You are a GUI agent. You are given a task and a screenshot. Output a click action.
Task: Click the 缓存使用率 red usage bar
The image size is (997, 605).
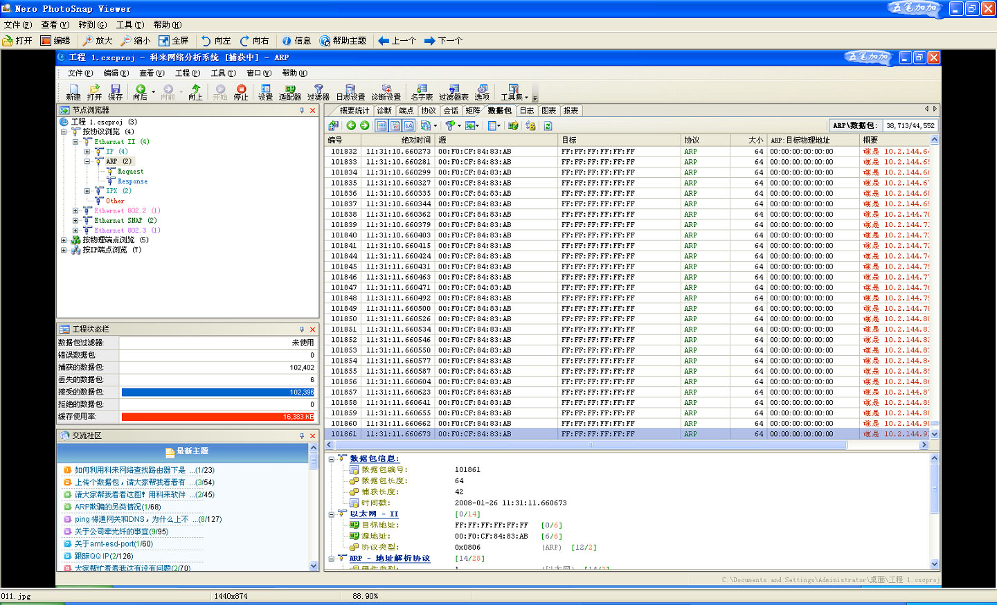pos(217,417)
